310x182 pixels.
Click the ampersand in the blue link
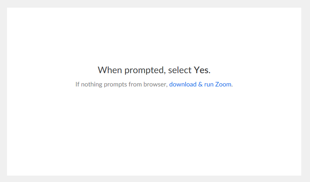click(x=200, y=84)
